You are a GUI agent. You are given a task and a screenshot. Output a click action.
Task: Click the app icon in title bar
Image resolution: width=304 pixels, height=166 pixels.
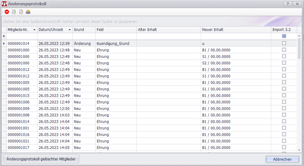click(4, 4)
